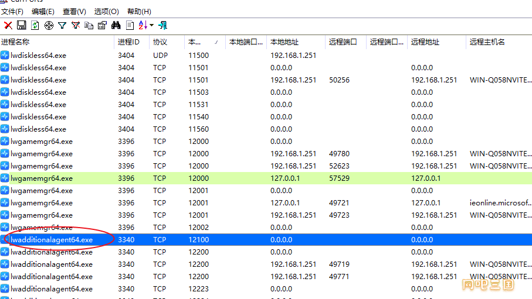This screenshot has height=299, width=532.
Task: Open the filter funnel toolbar icon
Action: [62, 25]
